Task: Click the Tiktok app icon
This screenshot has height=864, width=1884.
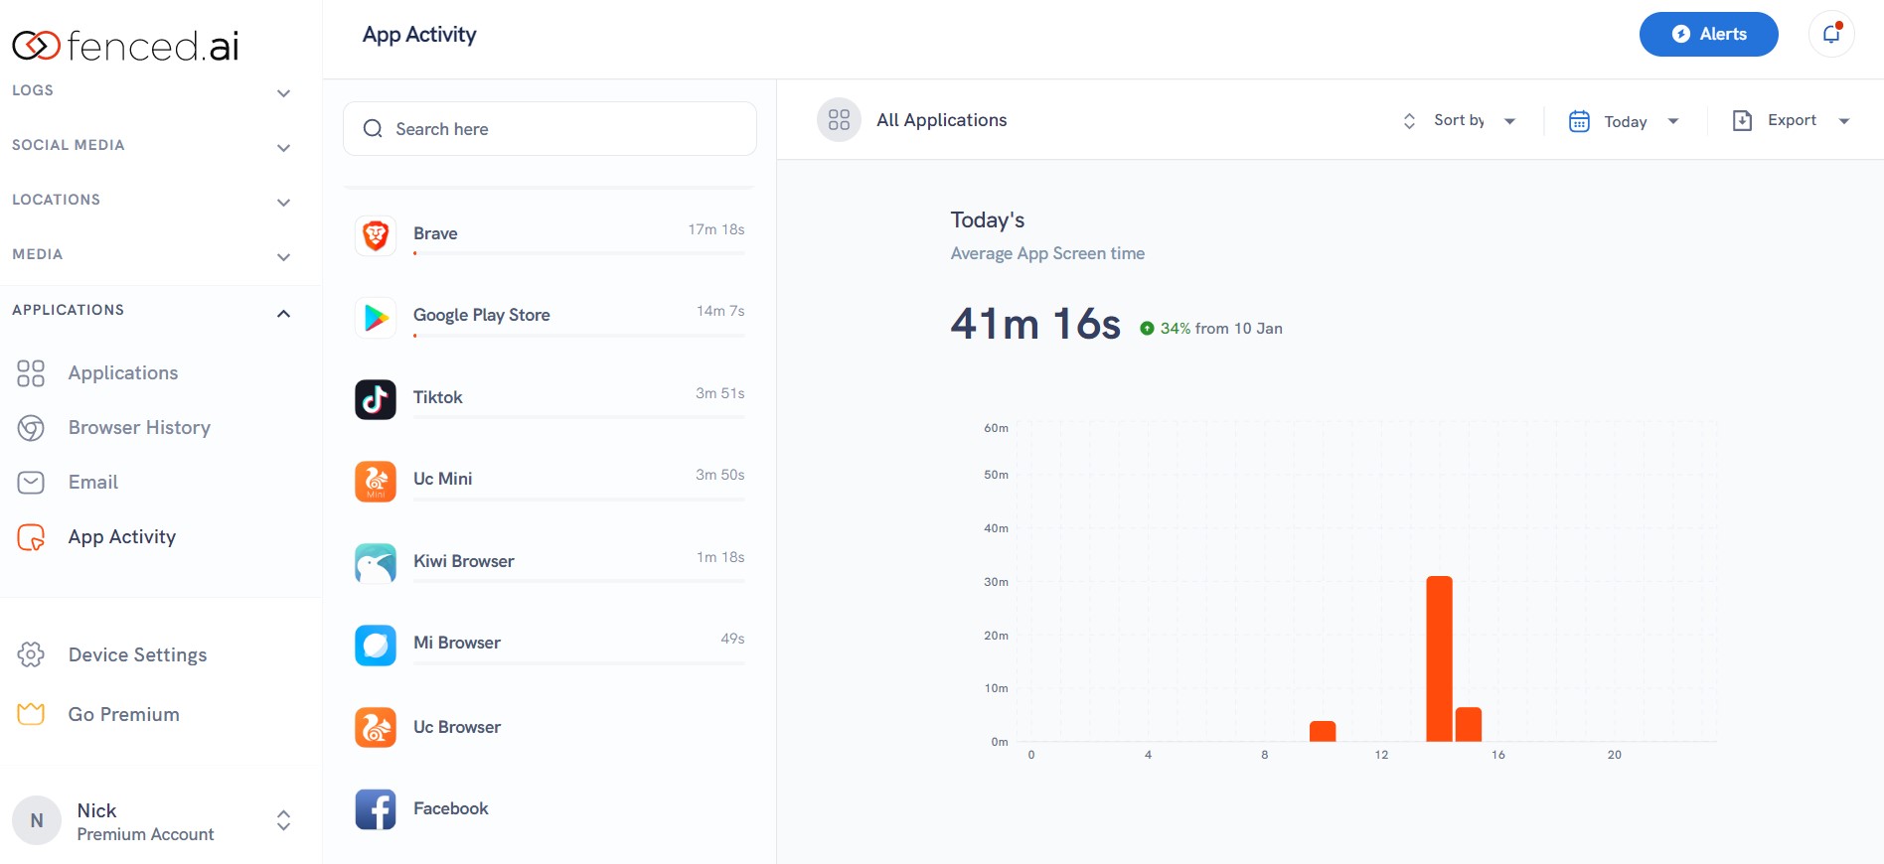Action: [376, 399]
